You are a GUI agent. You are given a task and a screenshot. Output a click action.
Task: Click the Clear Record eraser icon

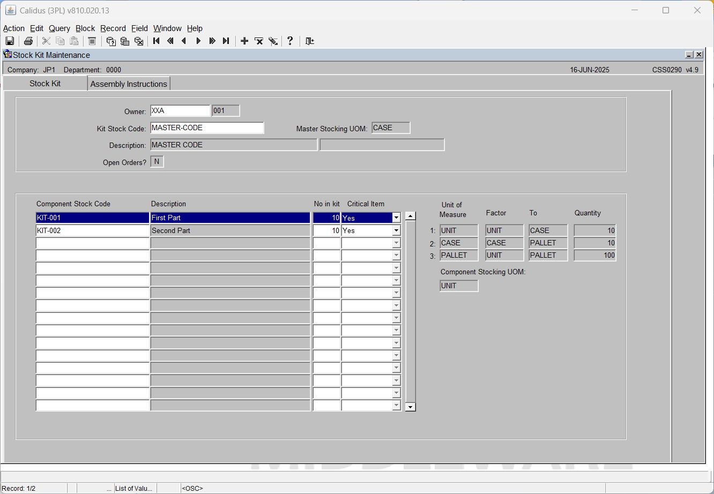click(x=273, y=41)
